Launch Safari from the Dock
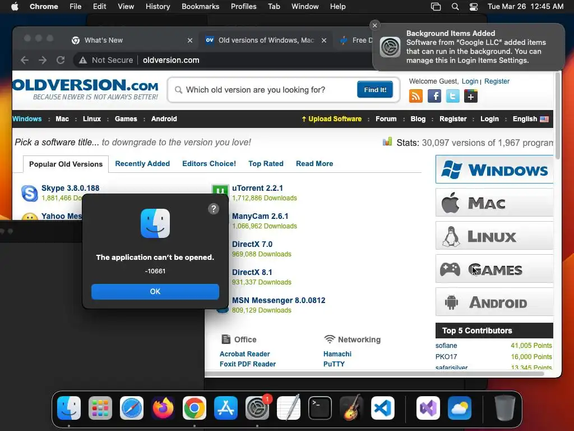The height and width of the screenshot is (431, 574). pyautogui.click(x=131, y=408)
